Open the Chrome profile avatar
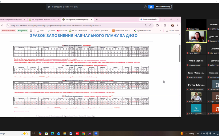This screenshot has width=219, height=136. tap(172, 25)
